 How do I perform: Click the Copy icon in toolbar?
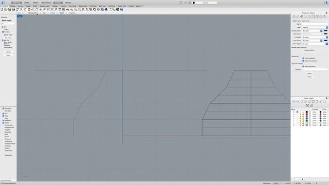pyautogui.click(x=25, y=9)
